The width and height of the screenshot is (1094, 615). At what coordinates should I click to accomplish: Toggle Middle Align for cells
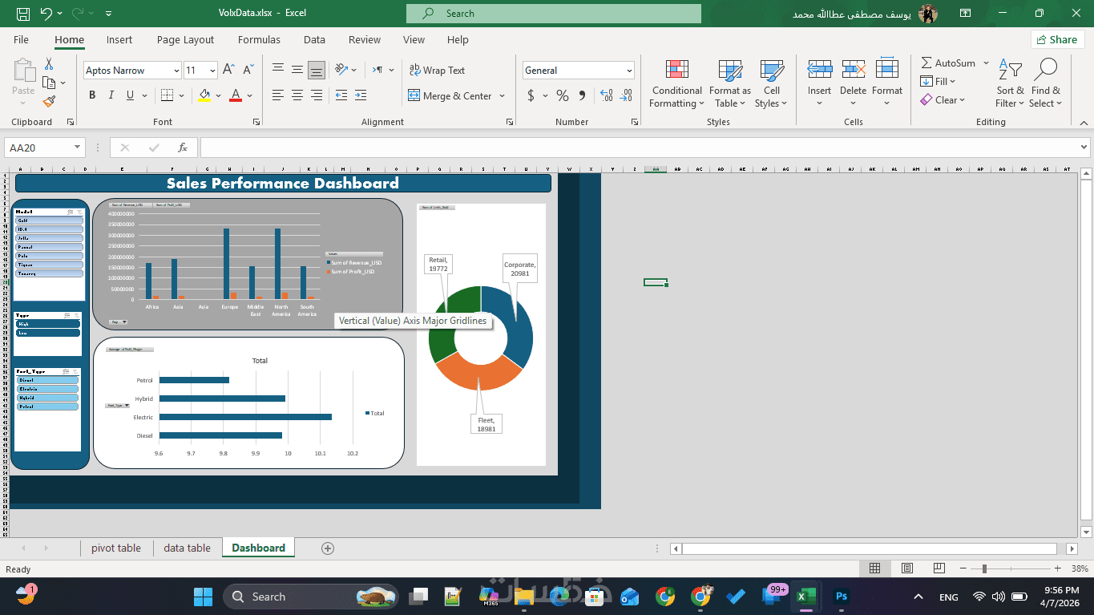pyautogui.click(x=297, y=70)
